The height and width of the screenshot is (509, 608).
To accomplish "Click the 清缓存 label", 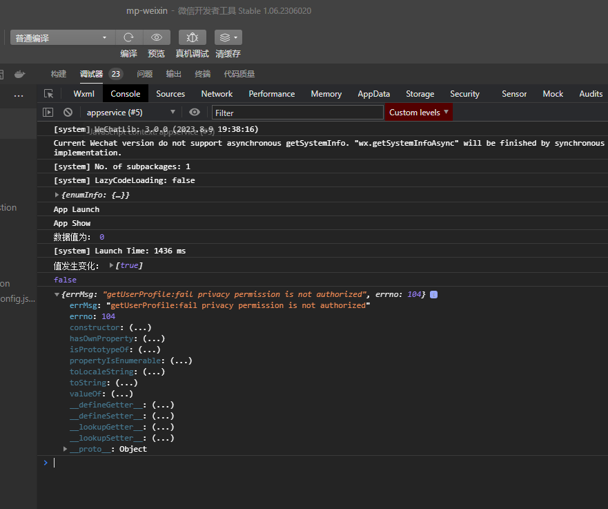I will [x=228, y=54].
